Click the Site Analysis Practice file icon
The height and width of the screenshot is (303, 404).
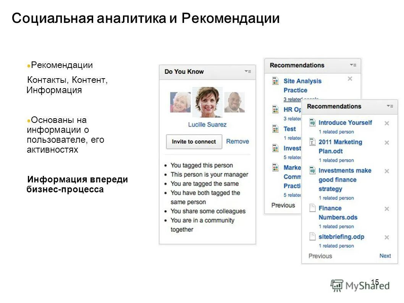point(275,81)
